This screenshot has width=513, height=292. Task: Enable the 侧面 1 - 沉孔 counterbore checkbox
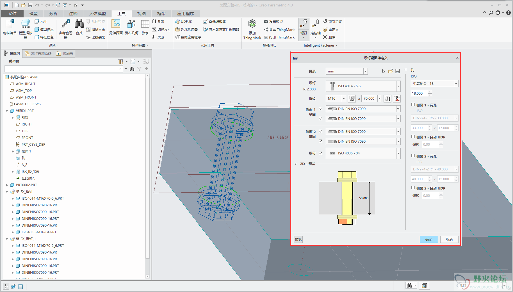(413, 104)
